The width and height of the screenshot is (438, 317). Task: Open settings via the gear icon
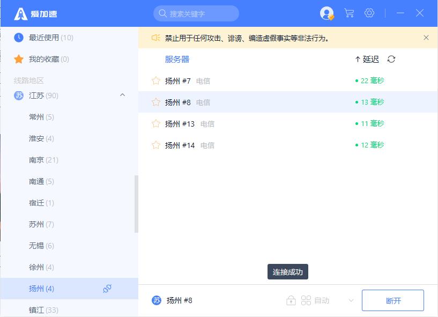coord(369,13)
